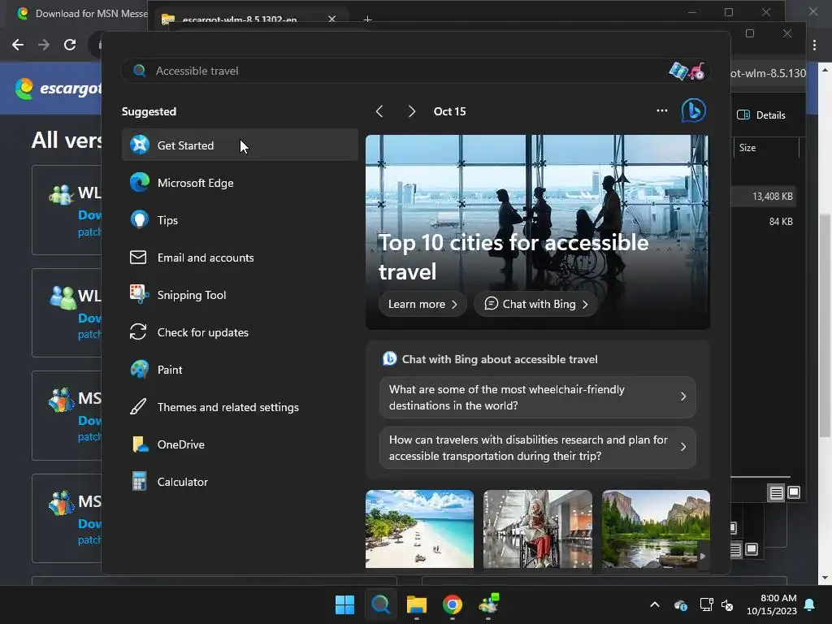Click the taskbar Search icon
This screenshot has height=624, width=832.
(380, 604)
